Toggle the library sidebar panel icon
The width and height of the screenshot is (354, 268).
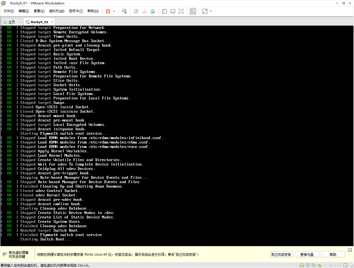tap(165, 11)
